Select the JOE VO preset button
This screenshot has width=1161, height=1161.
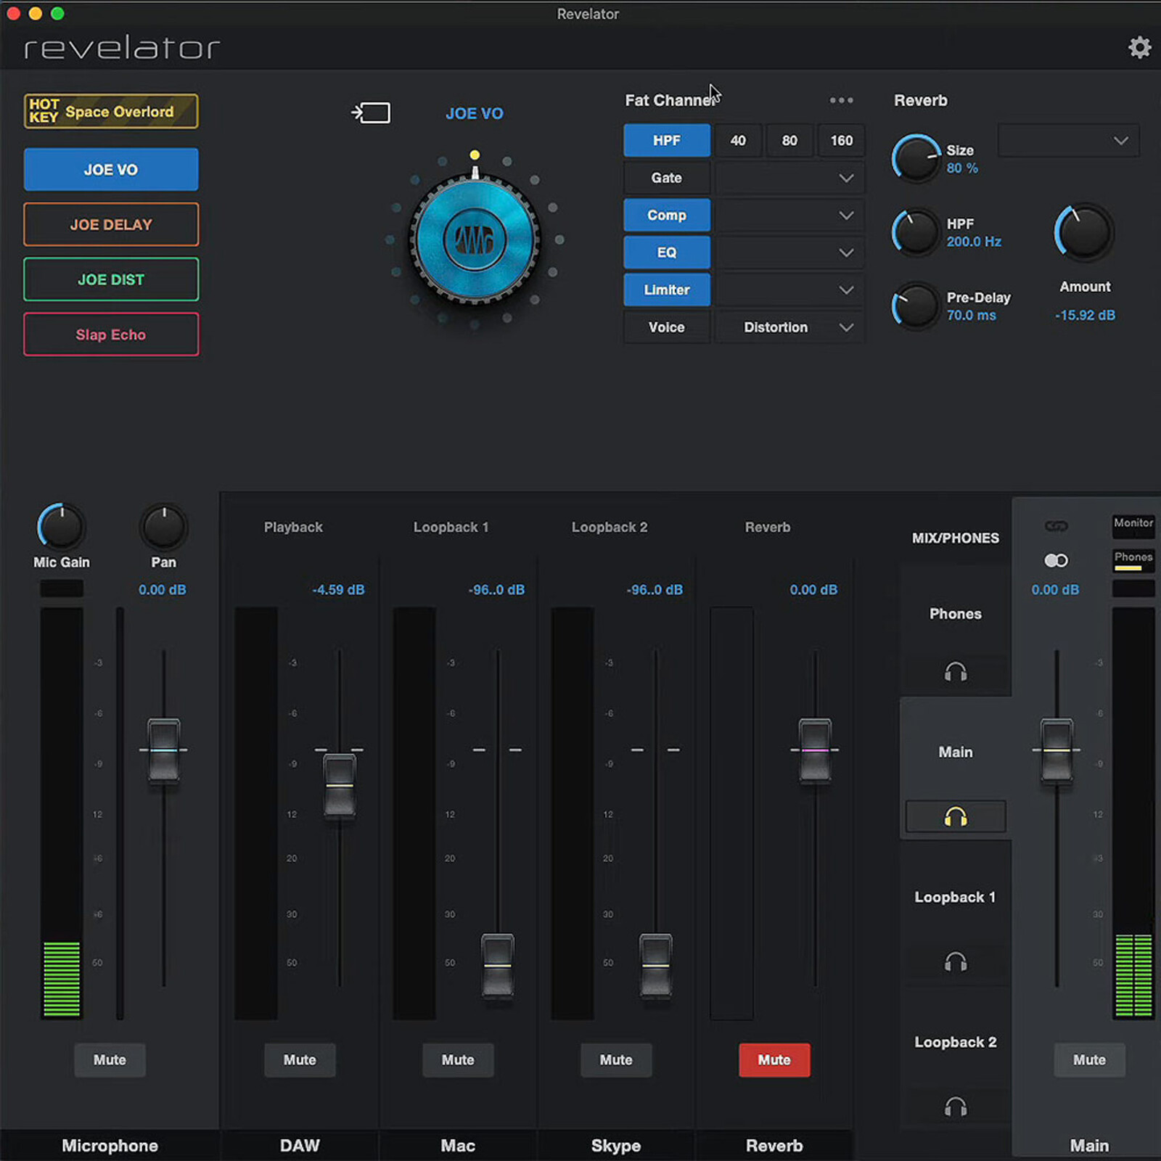click(x=111, y=169)
